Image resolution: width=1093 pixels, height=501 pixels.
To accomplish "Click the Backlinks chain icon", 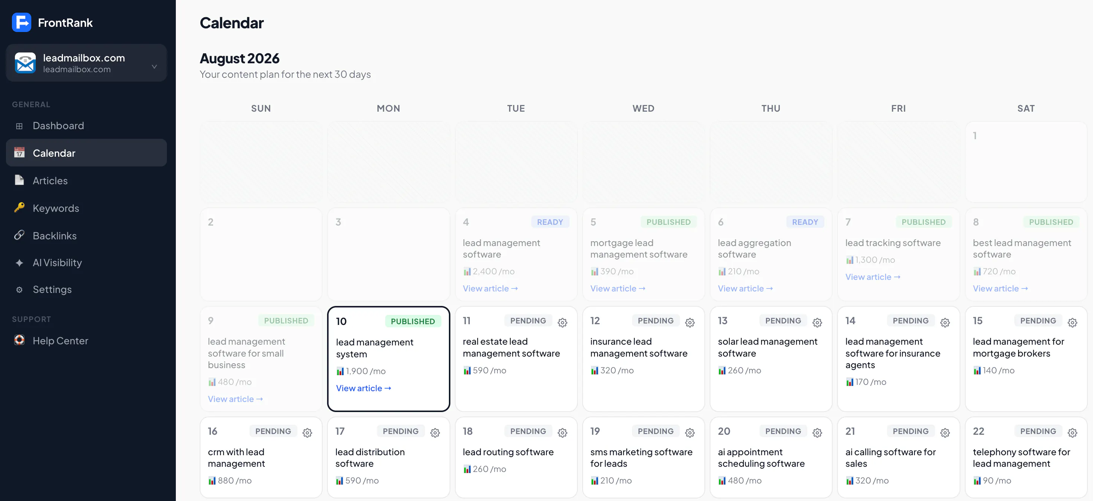I will tap(19, 235).
